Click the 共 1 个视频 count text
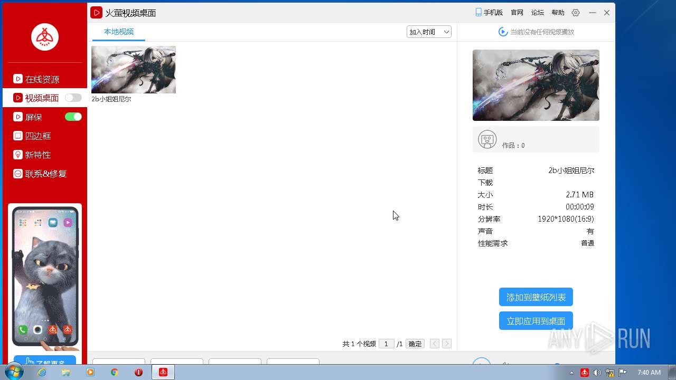 point(359,344)
